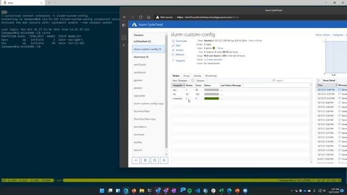
Task: Click the Support question mark icon
Action: [173, 61]
